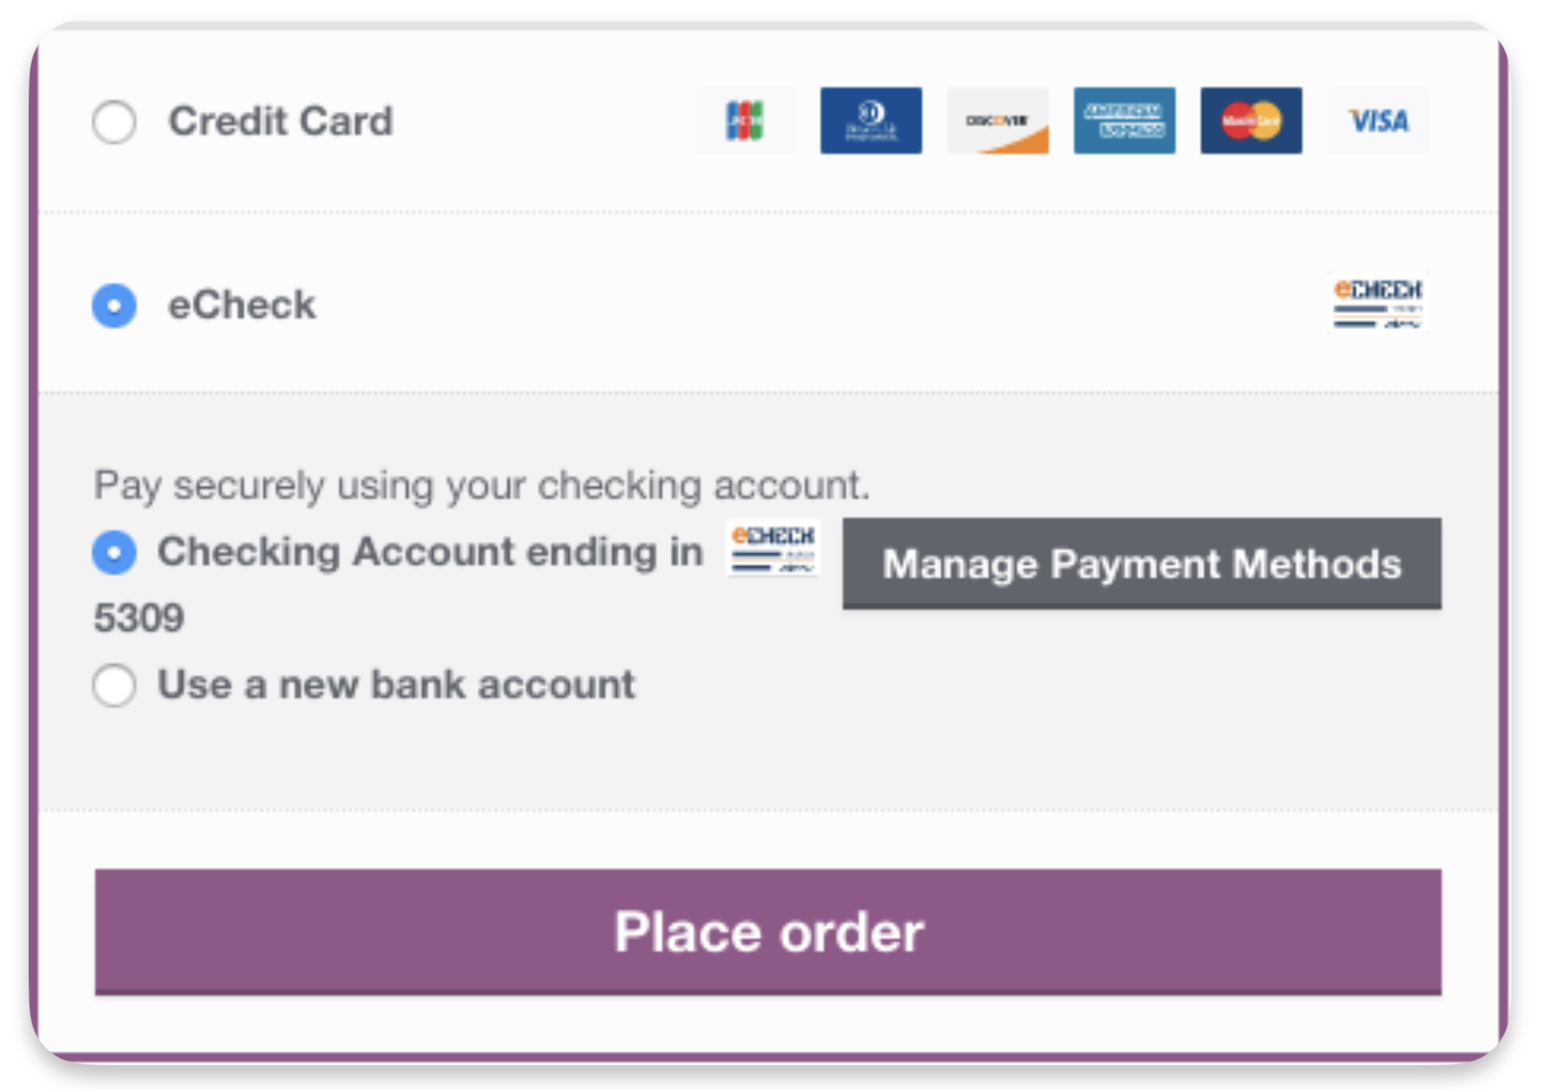Select the Credit Card radio button
This screenshot has height=1089, width=1546.
[x=114, y=122]
